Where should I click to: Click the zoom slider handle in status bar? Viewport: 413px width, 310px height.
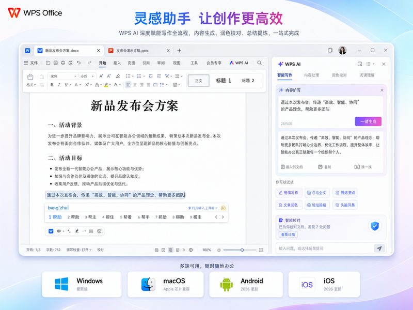pos(242,250)
